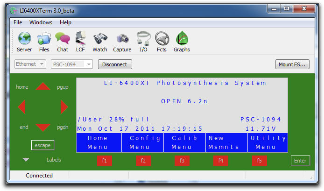This screenshot has height=191, width=324.
Task: Click 'LI-6400XT Photosynthesis System' heading
Action: click(x=185, y=83)
